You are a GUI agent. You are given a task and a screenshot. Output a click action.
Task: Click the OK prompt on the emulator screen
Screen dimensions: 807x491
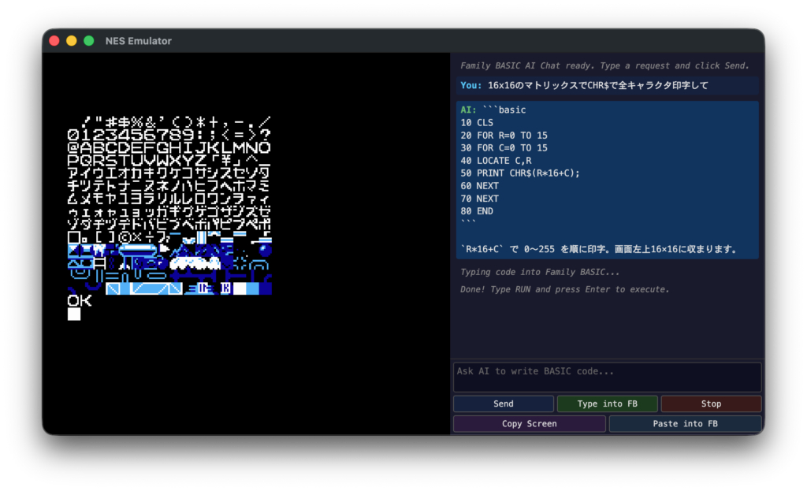80,300
